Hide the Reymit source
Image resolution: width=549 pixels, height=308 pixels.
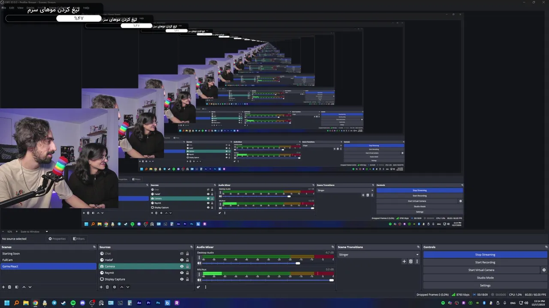[x=182, y=273]
